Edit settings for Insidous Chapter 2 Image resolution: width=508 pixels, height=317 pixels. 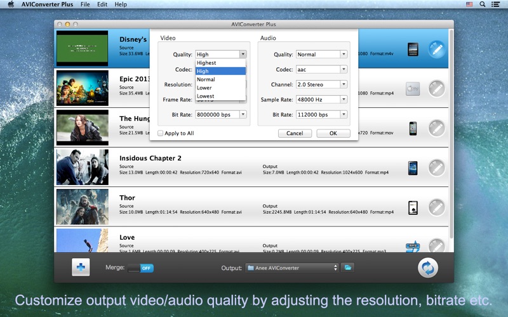[437, 168]
